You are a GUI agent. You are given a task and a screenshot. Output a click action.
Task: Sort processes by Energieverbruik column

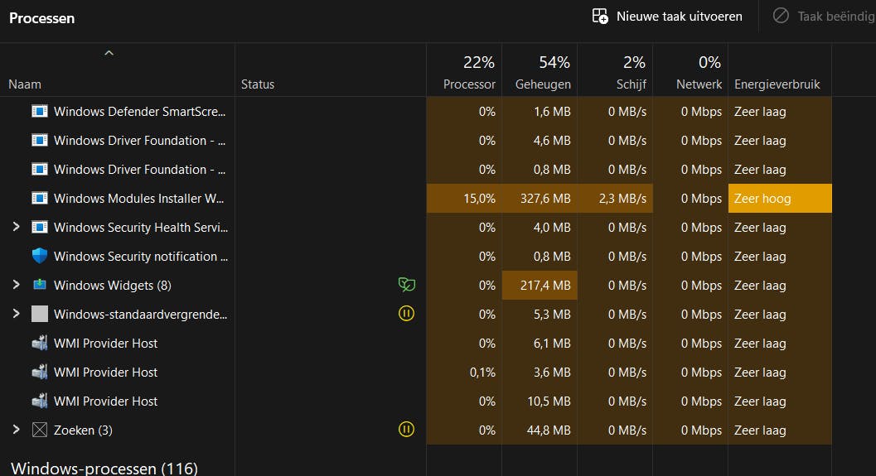tap(777, 84)
